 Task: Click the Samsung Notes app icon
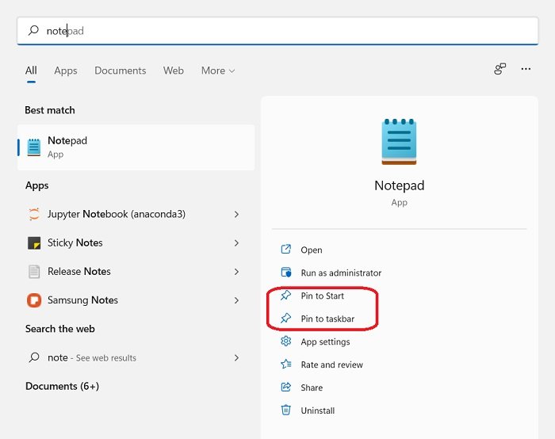click(x=34, y=300)
